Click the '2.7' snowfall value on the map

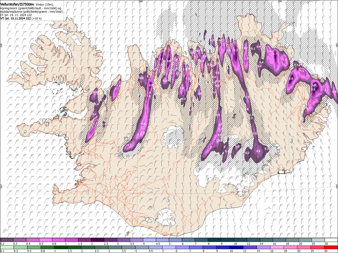click(275, 54)
